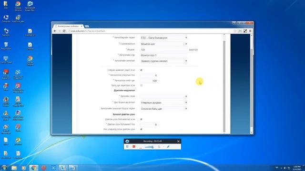The image size is (305, 171).
Task: Launch Apowersoft Screen Recorder desktop shortcut
Action: pos(30,6)
